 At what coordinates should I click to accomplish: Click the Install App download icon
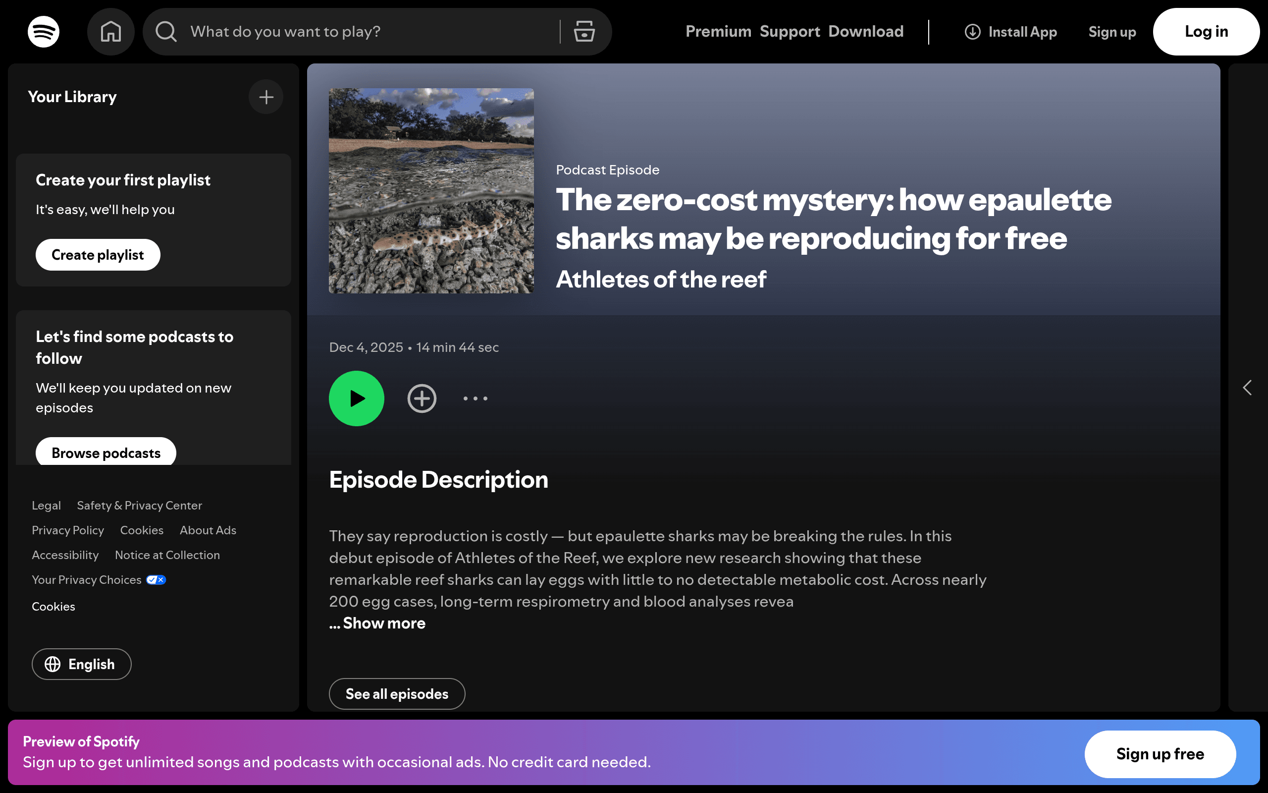(972, 31)
